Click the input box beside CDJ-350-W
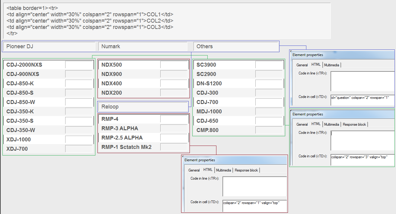Image resolution: width=396 pixels, height=214 pixels. click(x=79, y=130)
